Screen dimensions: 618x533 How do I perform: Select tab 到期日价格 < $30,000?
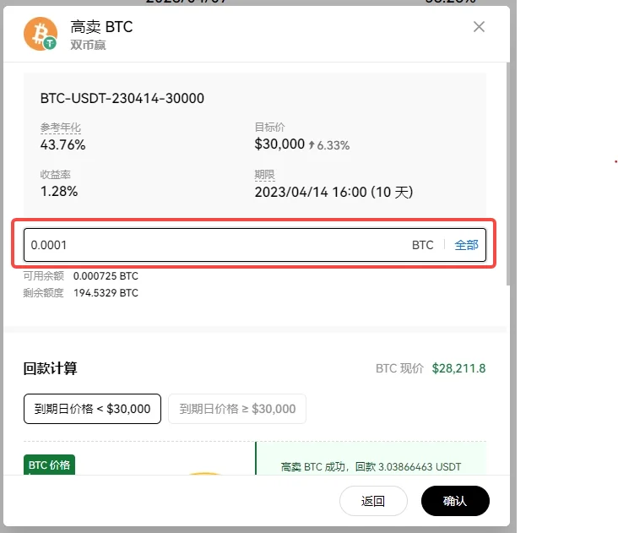click(92, 409)
